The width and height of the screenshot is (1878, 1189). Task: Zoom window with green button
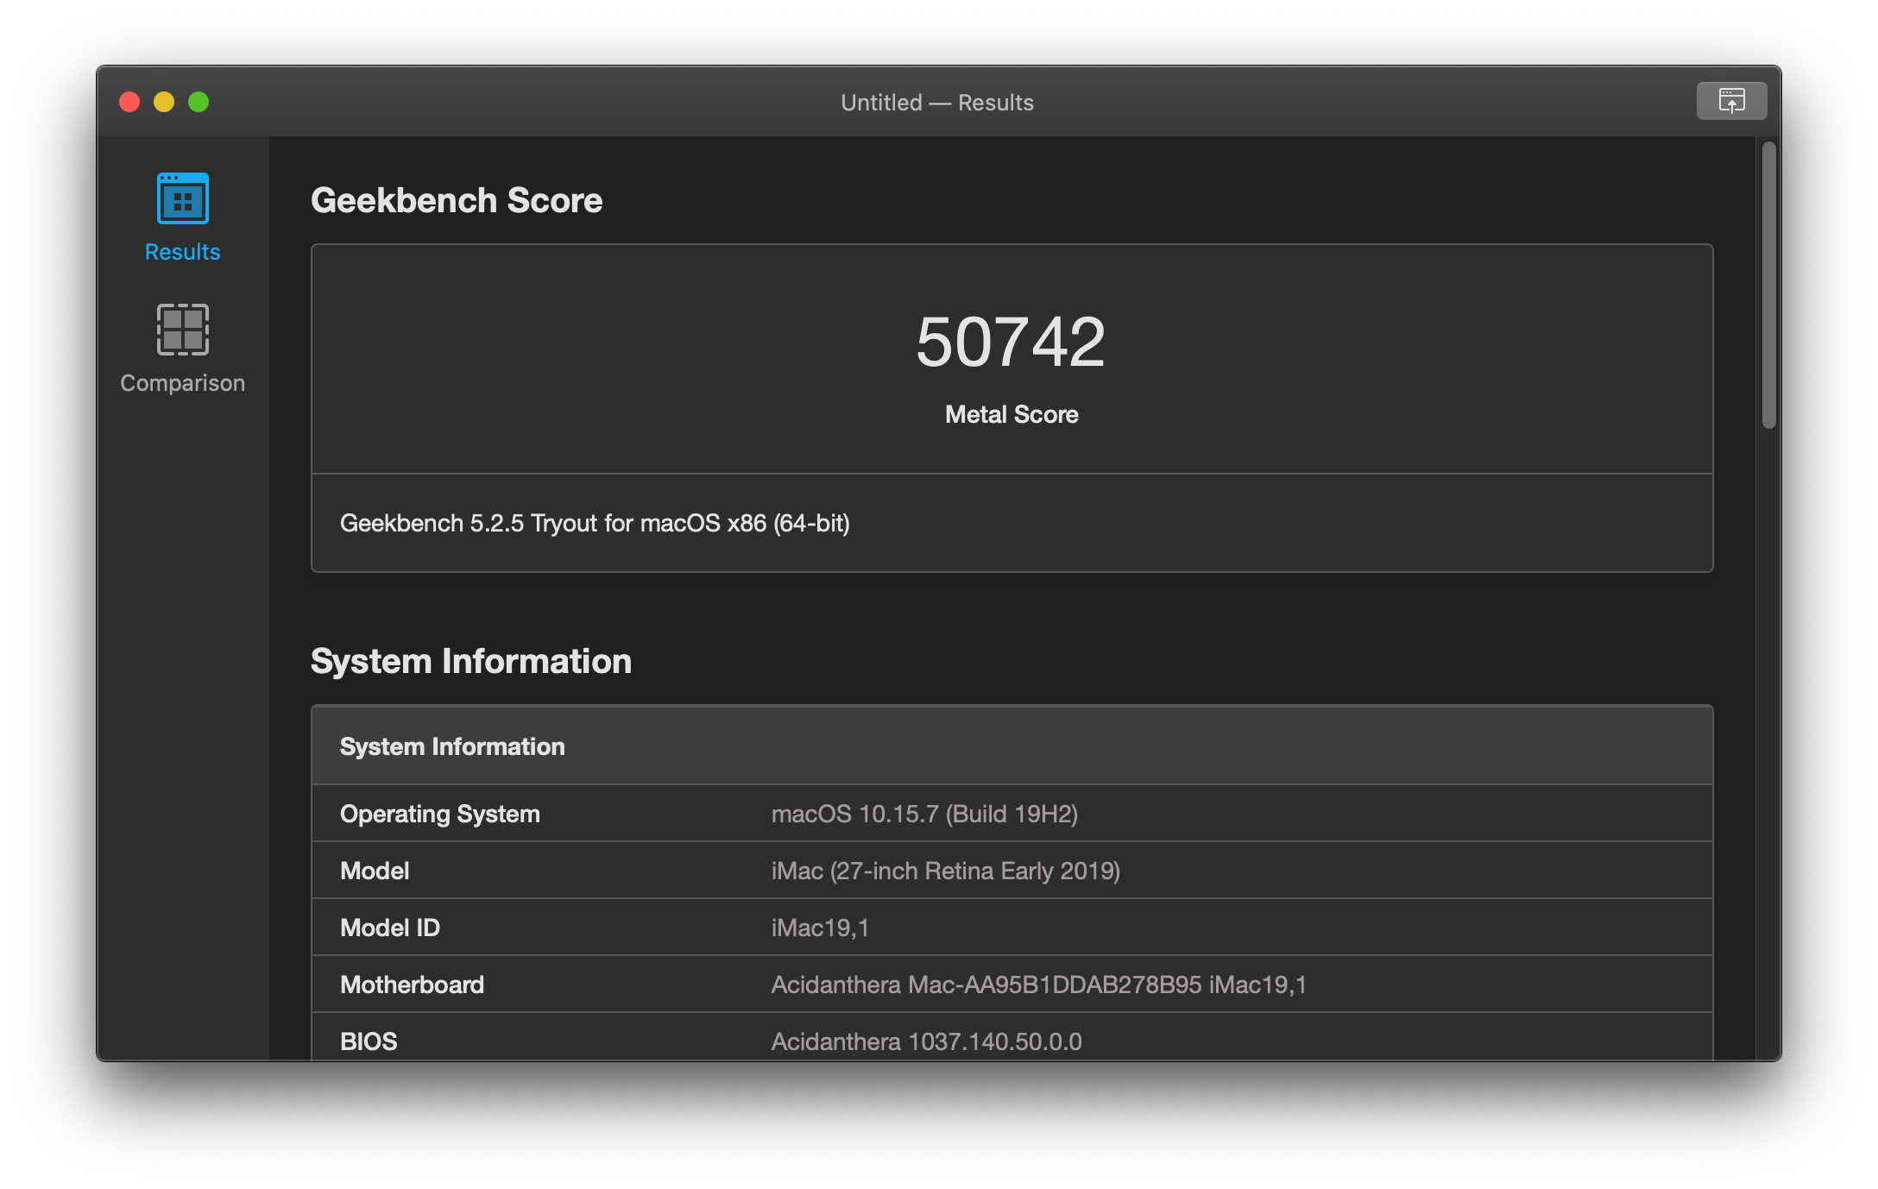pyautogui.click(x=199, y=102)
